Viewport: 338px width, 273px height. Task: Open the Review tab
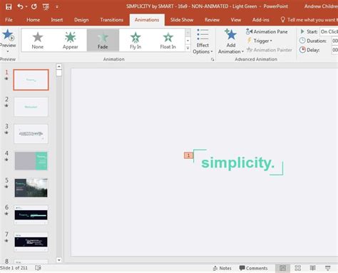212,20
